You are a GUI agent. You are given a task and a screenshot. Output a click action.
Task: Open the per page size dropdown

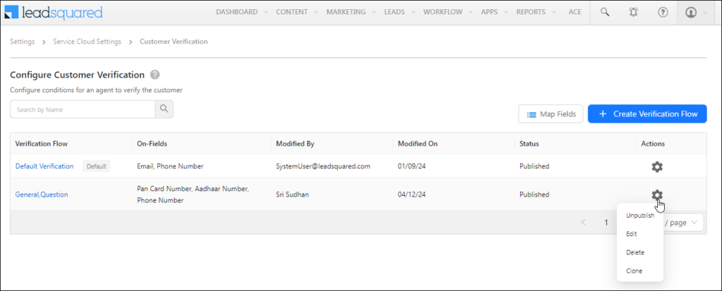(x=684, y=223)
